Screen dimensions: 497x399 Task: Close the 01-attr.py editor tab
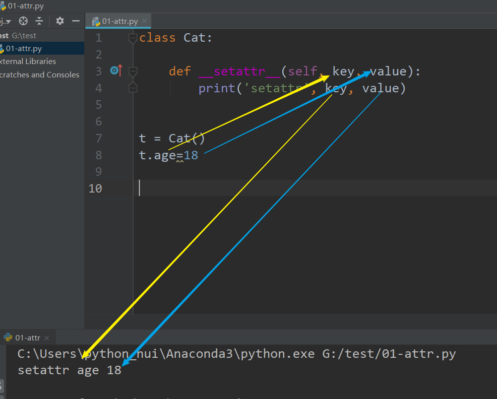[144, 21]
